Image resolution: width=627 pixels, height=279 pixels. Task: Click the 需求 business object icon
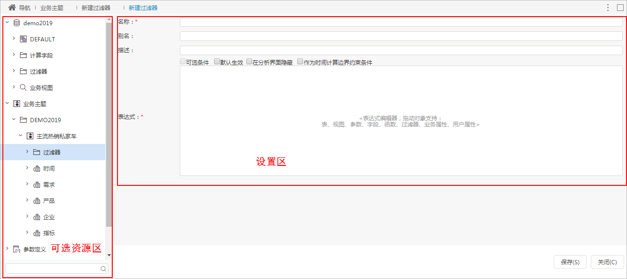click(x=37, y=184)
